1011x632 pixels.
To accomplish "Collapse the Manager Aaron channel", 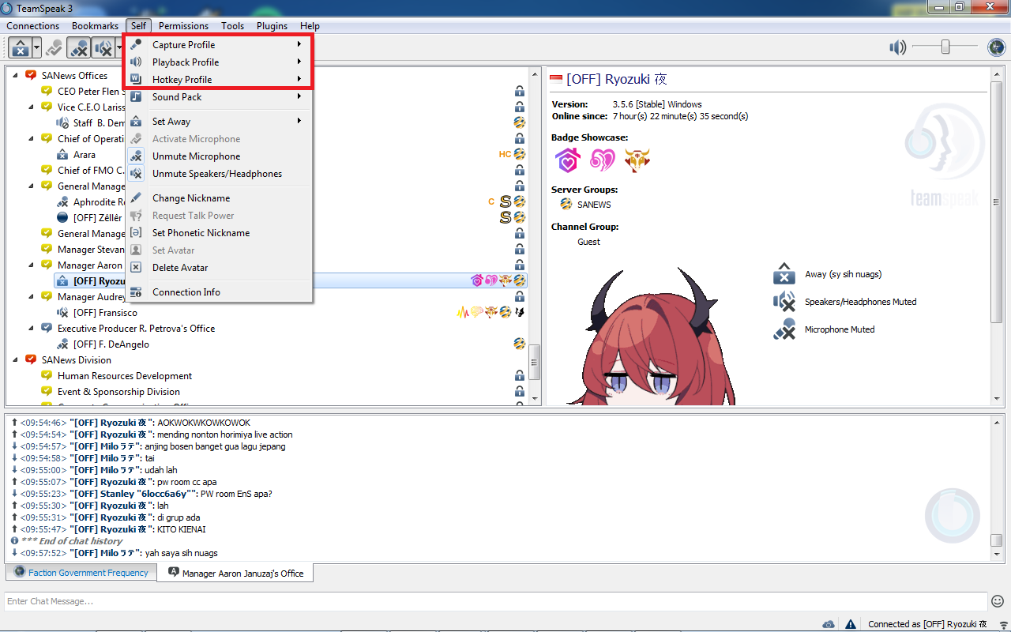I will point(31,265).
